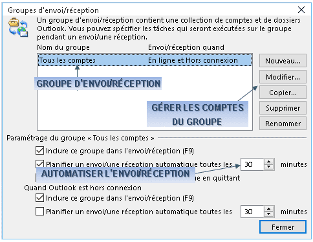The height and width of the screenshot is (242, 313).
Task: Enable offline "Planifier un envoi" checkbox
Action: pos(39,212)
